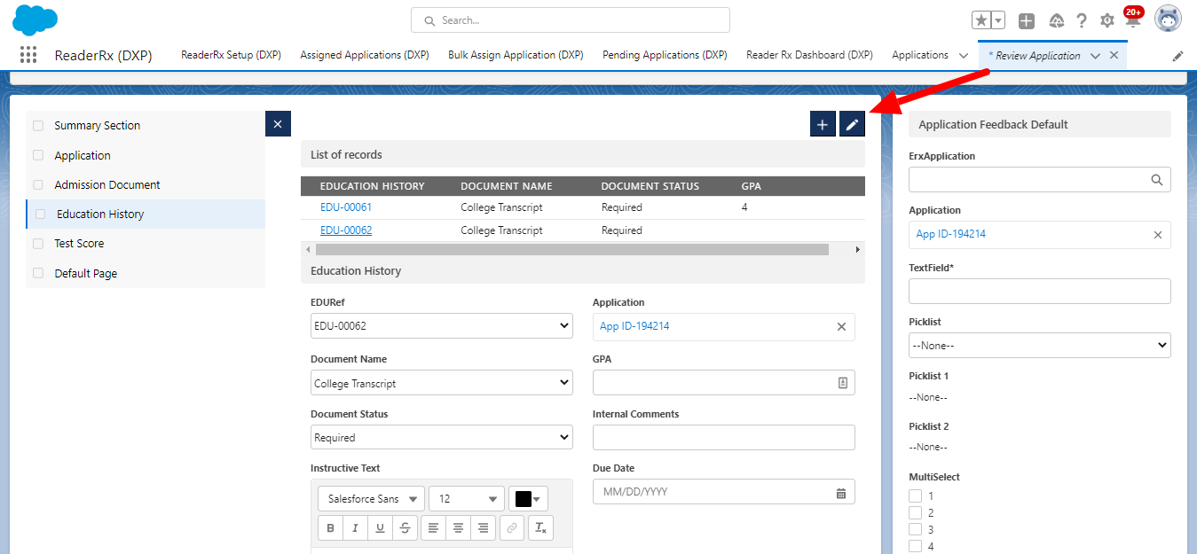The image size is (1197, 554).
Task: Expand the Salesforce Sans font dropdown
Action: (x=371, y=499)
